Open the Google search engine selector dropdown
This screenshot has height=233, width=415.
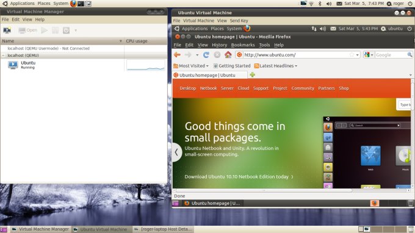(369, 55)
